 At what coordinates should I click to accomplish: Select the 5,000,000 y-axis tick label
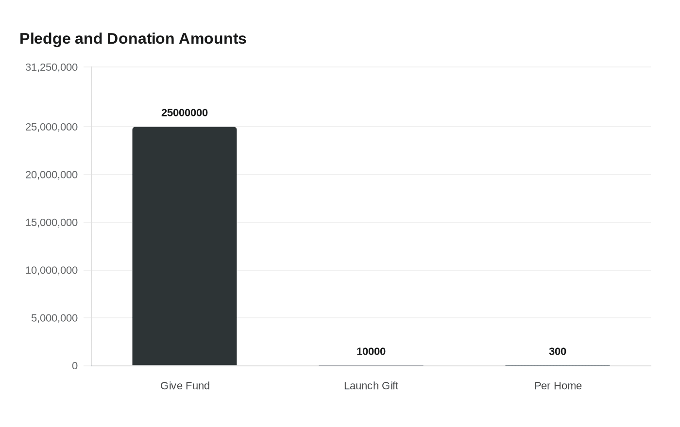54,318
